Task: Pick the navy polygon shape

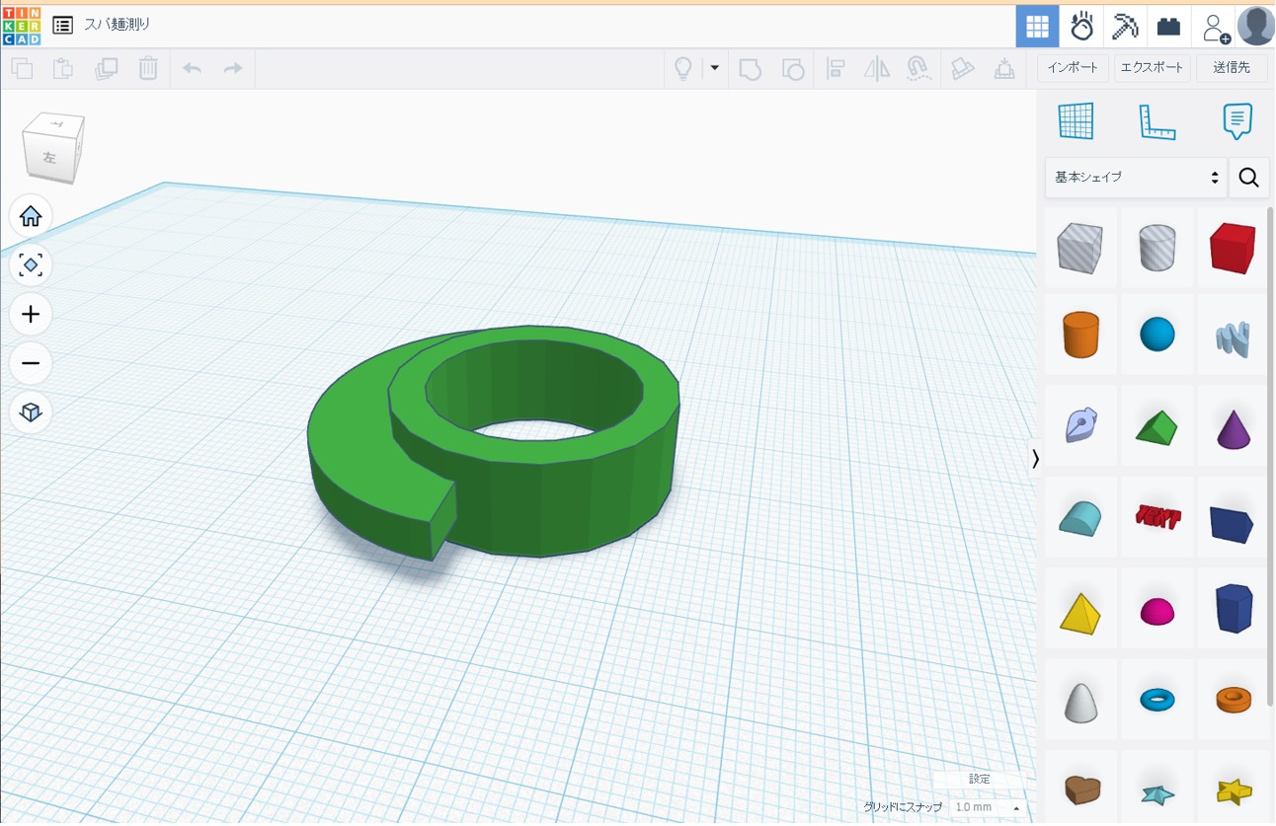Action: 1233,608
